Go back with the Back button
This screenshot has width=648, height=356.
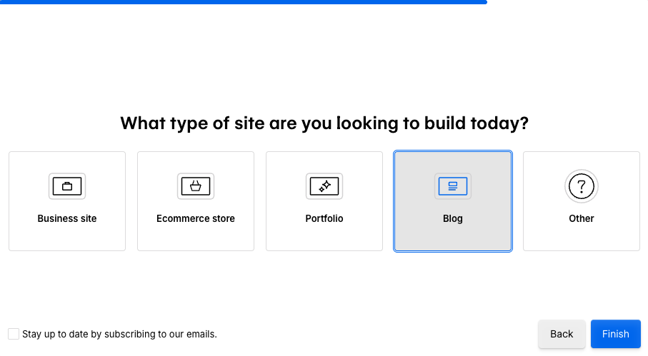pos(562,334)
